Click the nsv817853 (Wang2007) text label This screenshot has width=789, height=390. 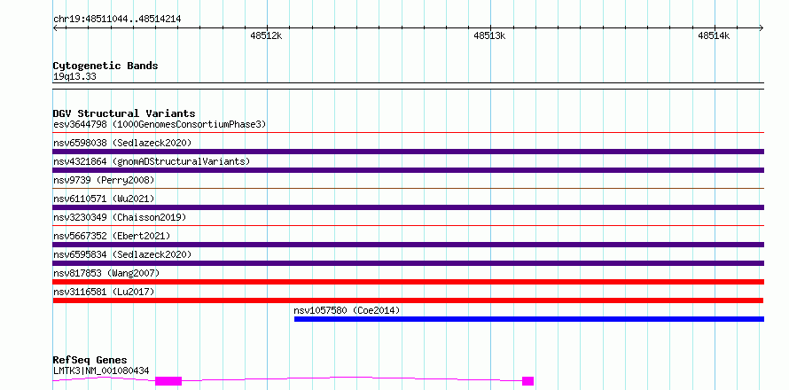tap(106, 273)
